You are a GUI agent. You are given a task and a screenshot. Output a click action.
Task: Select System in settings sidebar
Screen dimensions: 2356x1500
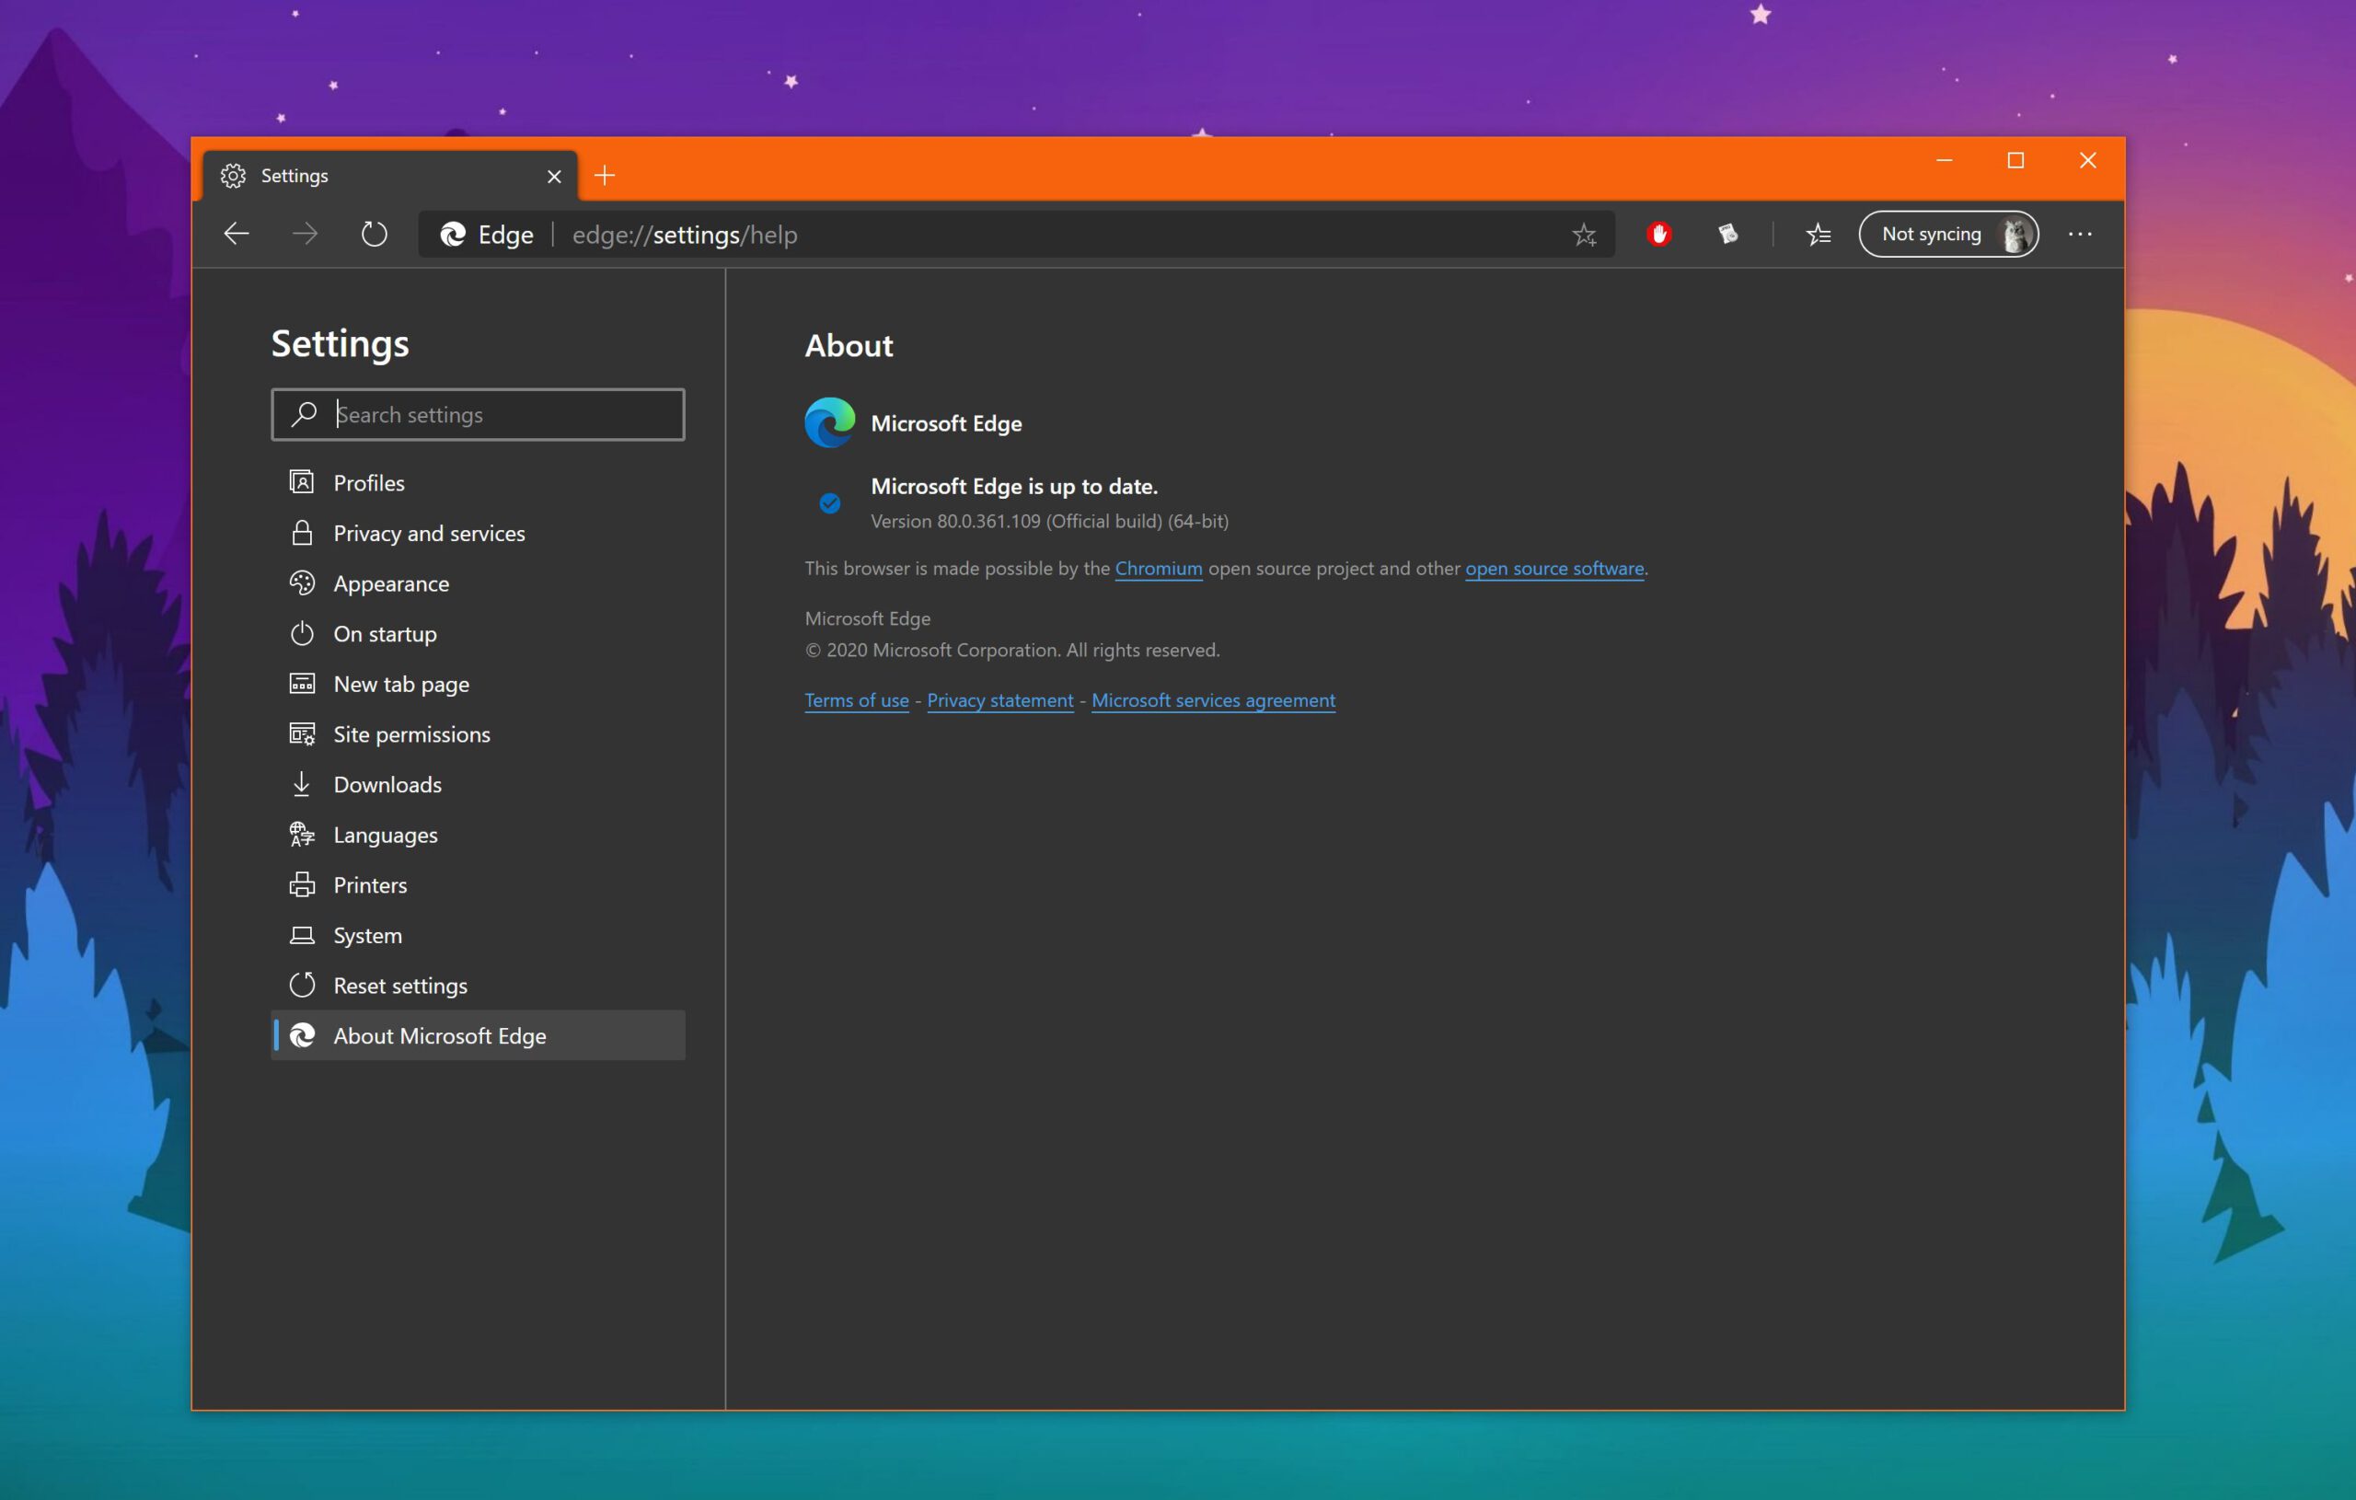[x=478, y=935]
